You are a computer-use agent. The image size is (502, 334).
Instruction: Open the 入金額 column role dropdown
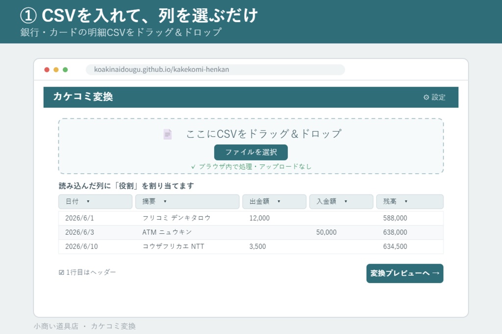coord(341,201)
